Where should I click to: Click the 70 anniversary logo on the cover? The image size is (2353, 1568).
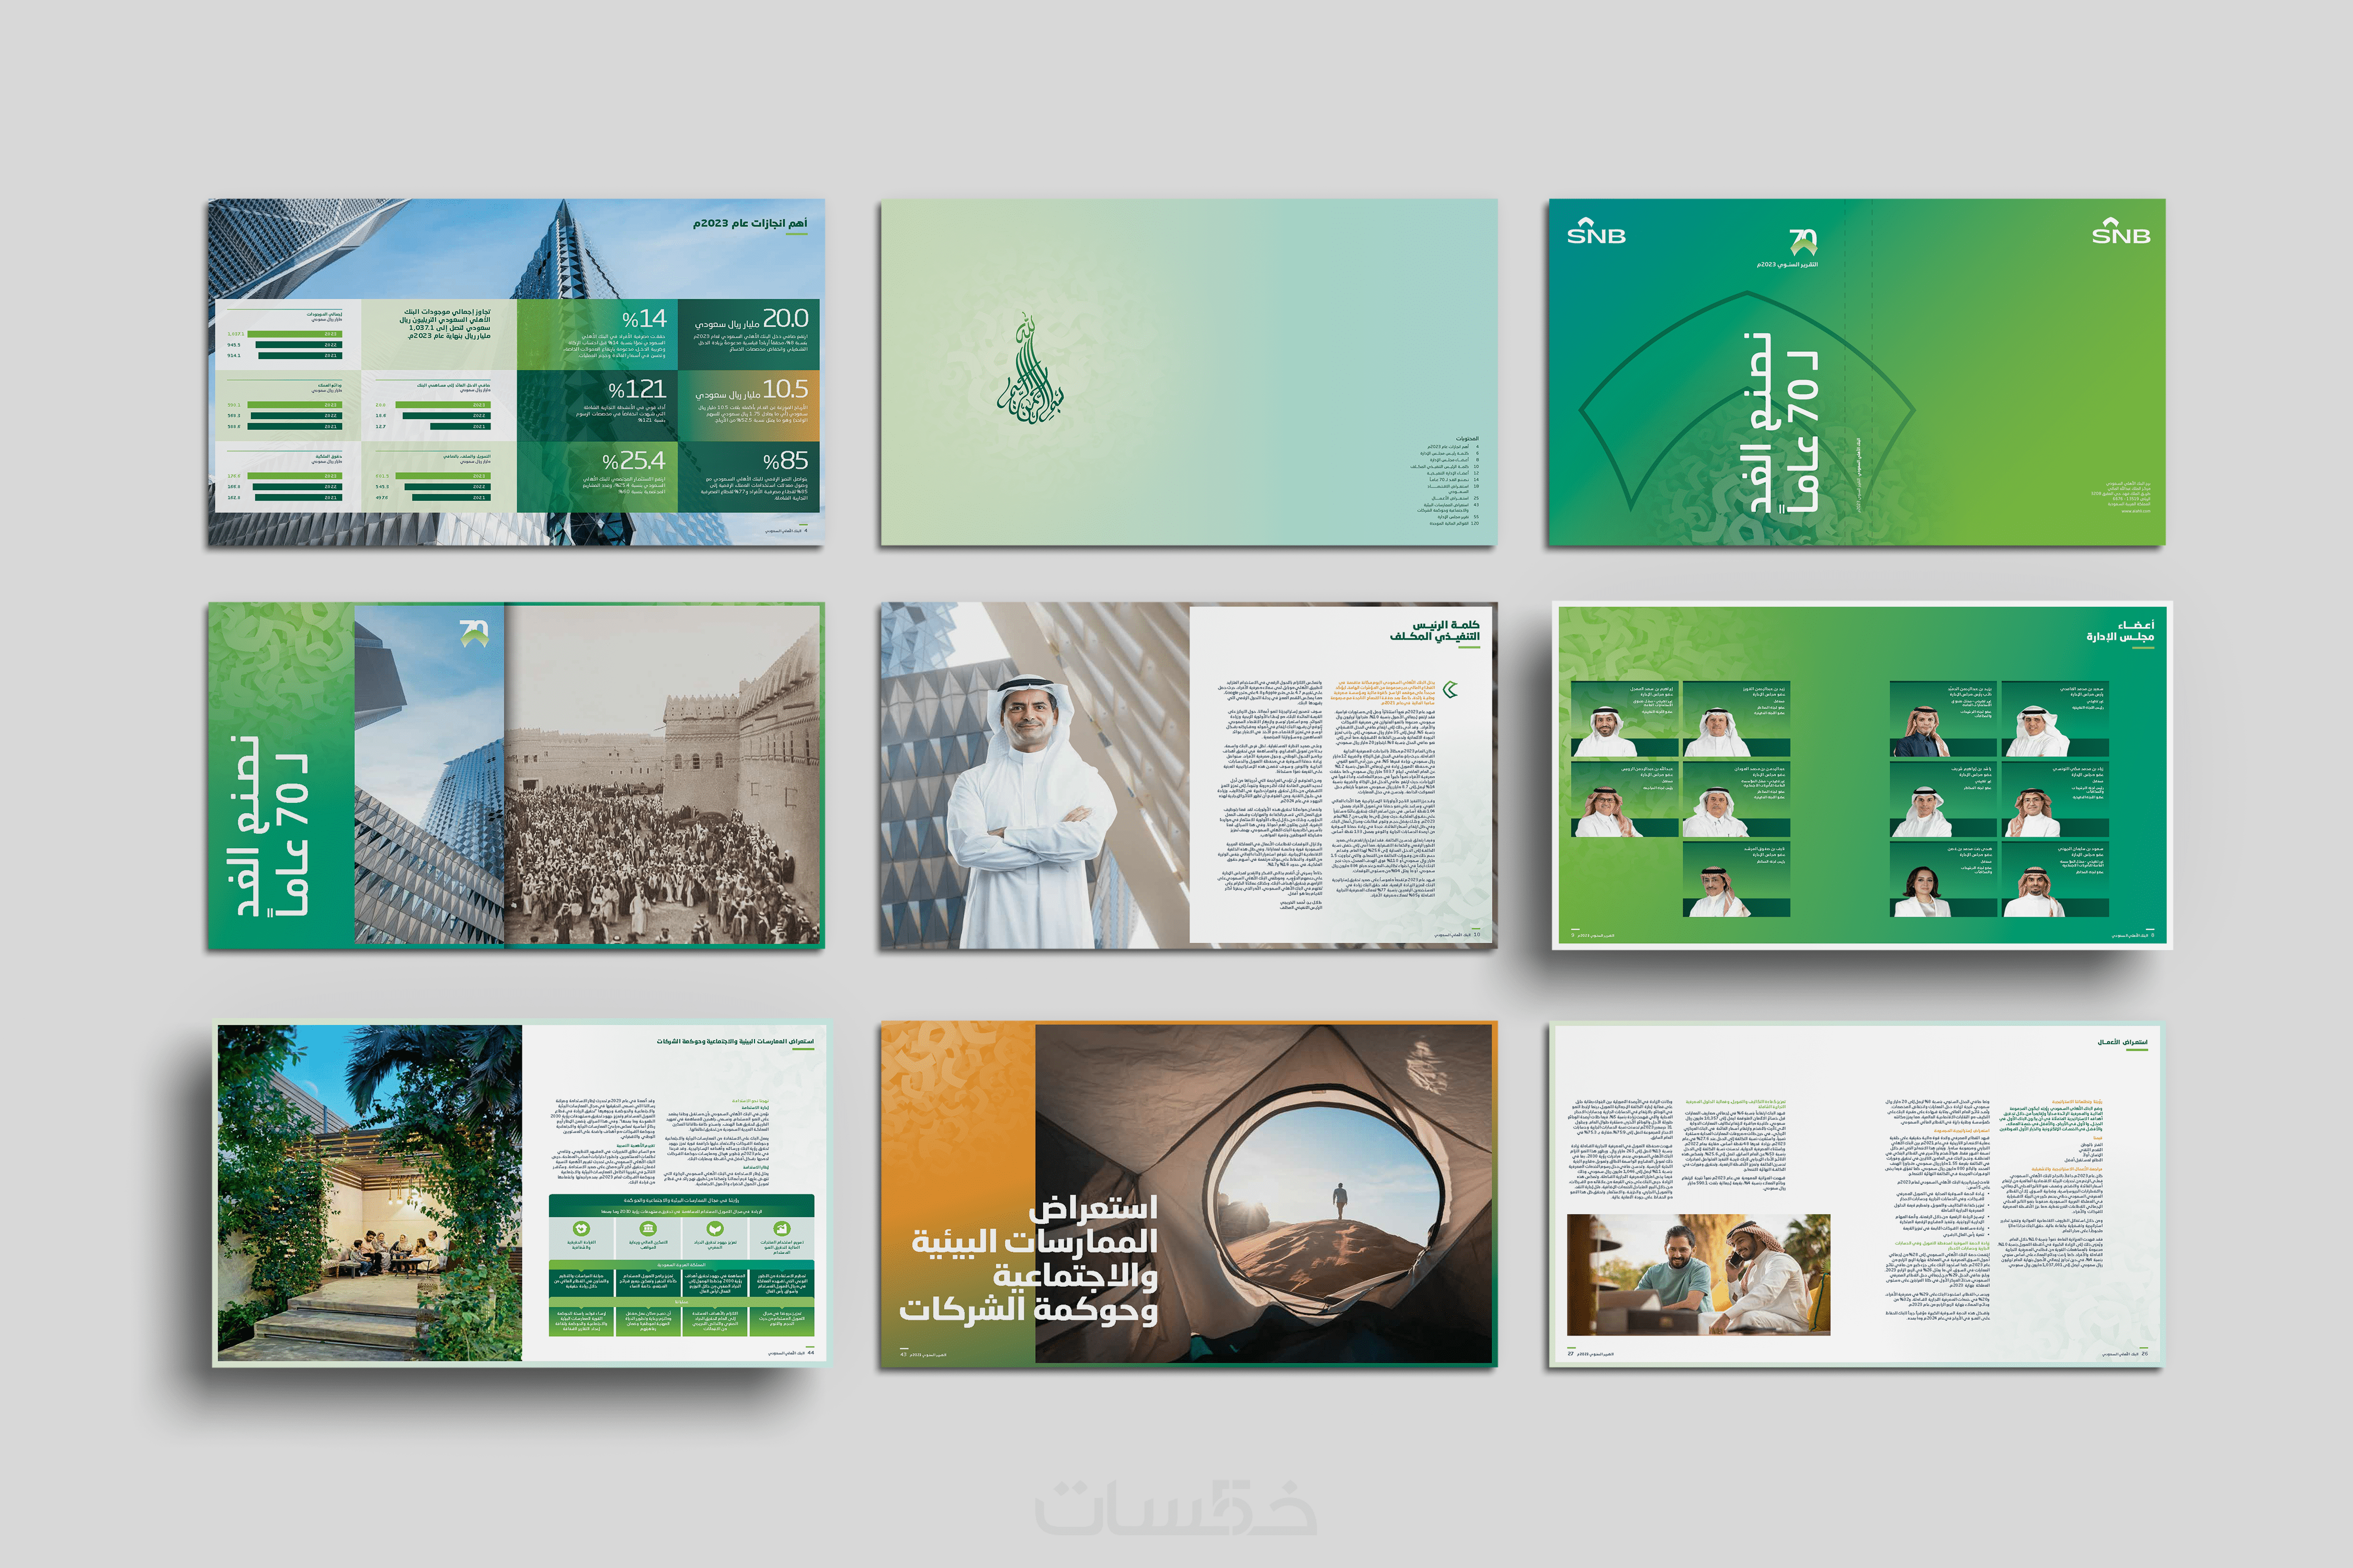(x=1803, y=242)
